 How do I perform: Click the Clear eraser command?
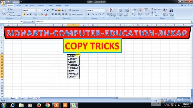coord(155,15)
